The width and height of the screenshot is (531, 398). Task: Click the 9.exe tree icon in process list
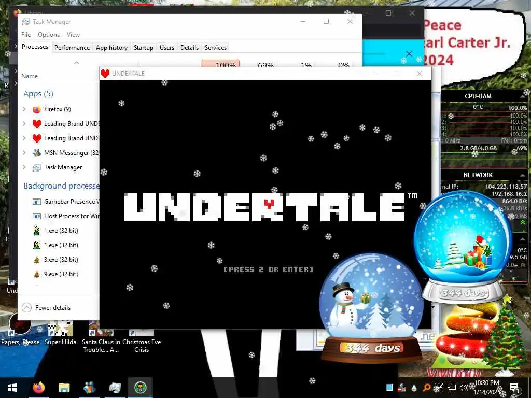[37, 275]
